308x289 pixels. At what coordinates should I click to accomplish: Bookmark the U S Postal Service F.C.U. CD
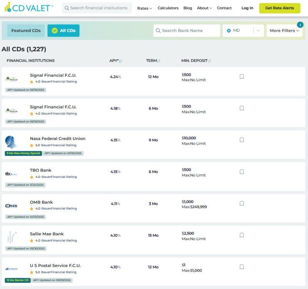tap(241, 267)
